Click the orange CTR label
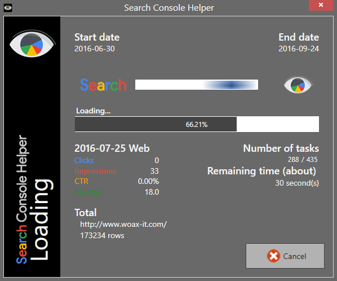This screenshot has width=337, height=281. pyautogui.click(x=82, y=181)
